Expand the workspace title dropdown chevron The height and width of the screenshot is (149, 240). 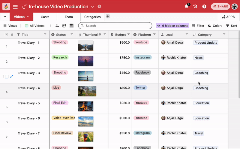92,7
